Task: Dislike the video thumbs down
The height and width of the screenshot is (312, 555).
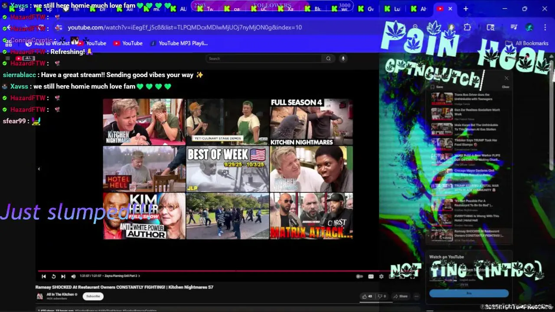Action: point(382,296)
